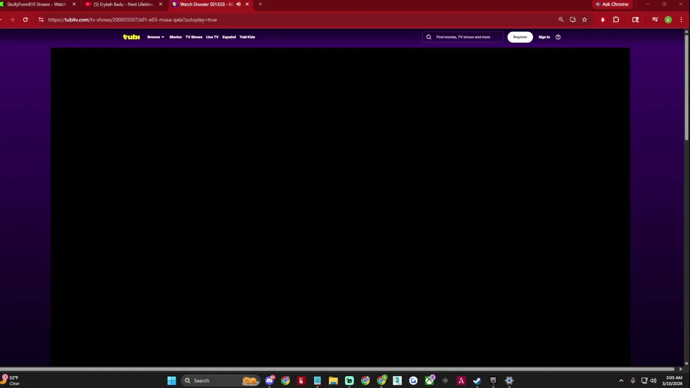Click the Sign In link

tap(544, 37)
